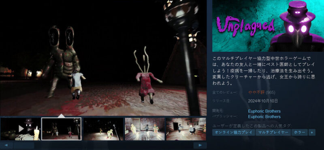Open the third dark field screenshot thumbnail
The height and width of the screenshot is (150, 324).
[x=103, y=129]
